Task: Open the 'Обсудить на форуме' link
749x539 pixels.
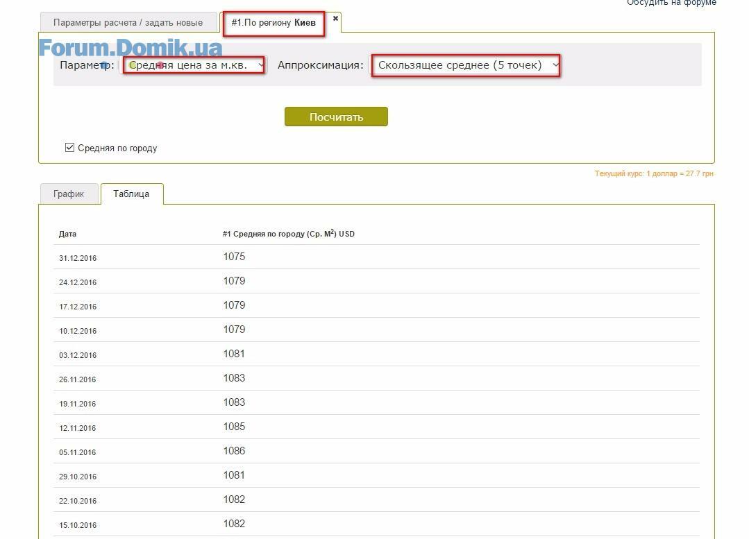Action: pos(672,2)
